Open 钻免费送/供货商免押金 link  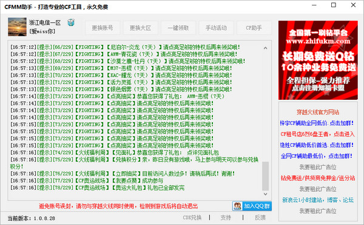[317, 178]
